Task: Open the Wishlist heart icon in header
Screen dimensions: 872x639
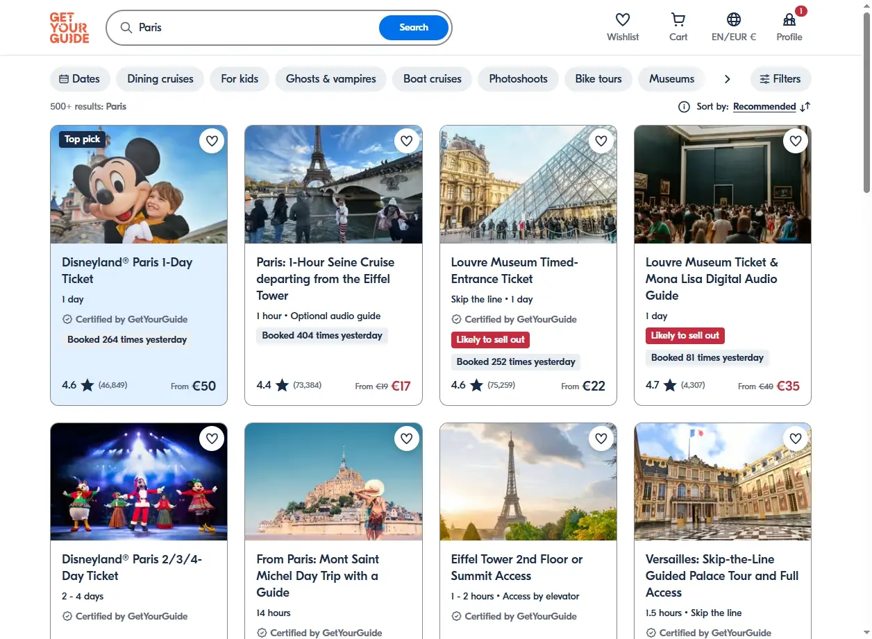Action: [x=623, y=19]
